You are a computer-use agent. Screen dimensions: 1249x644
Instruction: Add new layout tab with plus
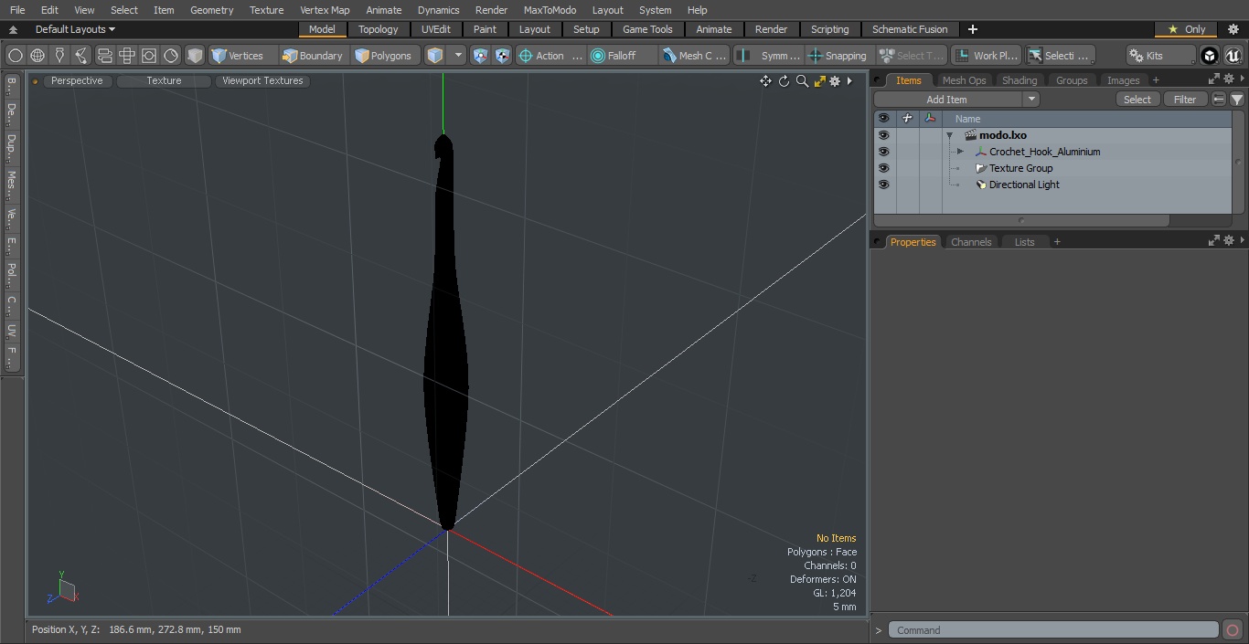pyautogui.click(x=972, y=29)
